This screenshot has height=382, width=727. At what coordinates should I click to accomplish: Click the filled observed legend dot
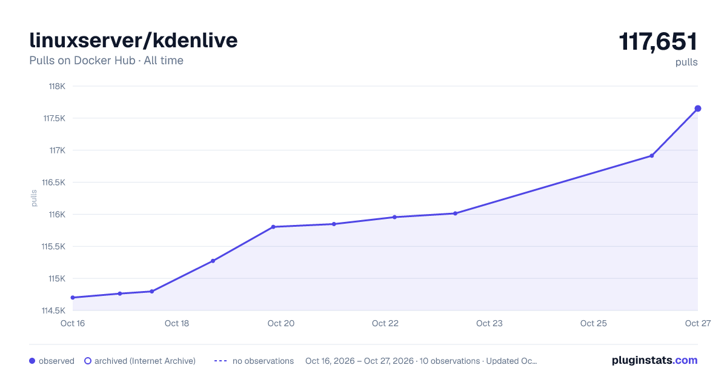point(32,361)
